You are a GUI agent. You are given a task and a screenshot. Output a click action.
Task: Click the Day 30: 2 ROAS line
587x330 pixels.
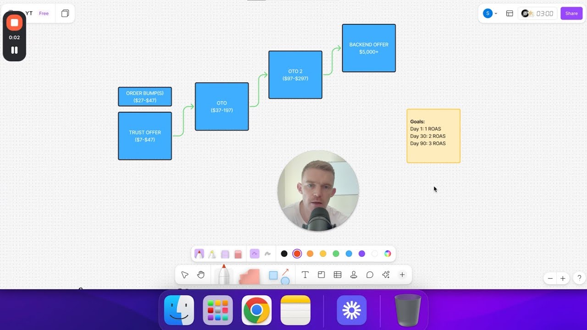point(428,136)
